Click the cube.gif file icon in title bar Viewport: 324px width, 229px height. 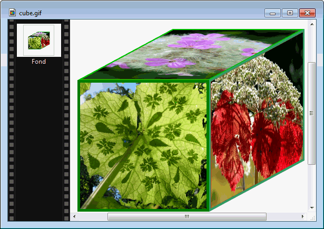(x=13, y=13)
